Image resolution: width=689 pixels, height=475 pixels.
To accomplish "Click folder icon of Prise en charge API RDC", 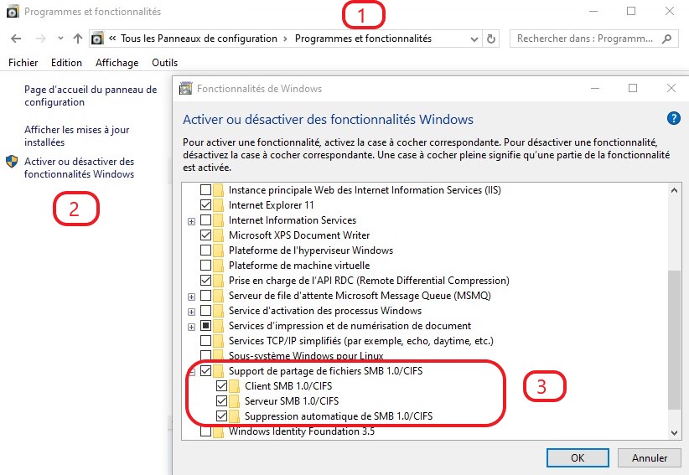I will pyautogui.click(x=219, y=281).
